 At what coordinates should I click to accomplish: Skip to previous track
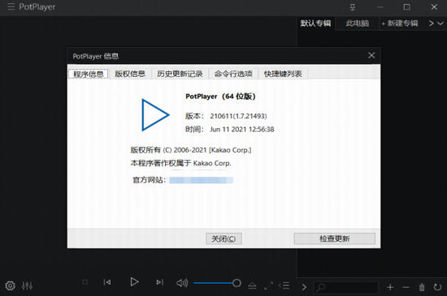point(107,282)
